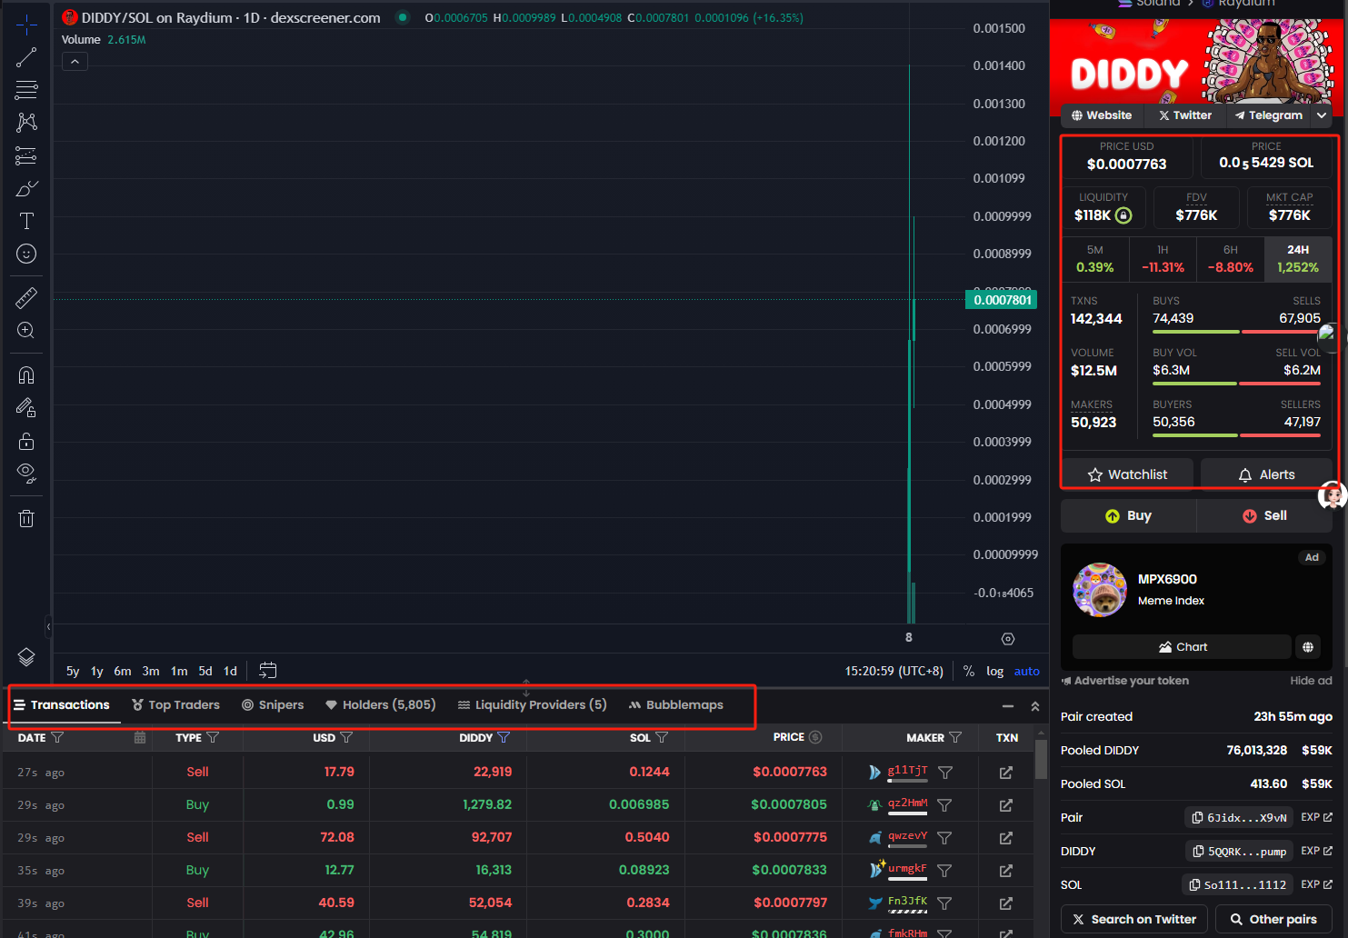1348x938 pixels.
Task: Toggle log scale on chart
Action: [x=994, y=671]
